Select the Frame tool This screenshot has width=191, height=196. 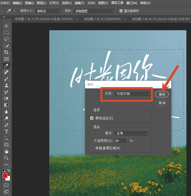6,59
